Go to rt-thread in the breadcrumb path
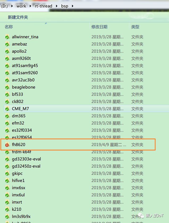This screenshot has width=169, height=223. point(44,6)
